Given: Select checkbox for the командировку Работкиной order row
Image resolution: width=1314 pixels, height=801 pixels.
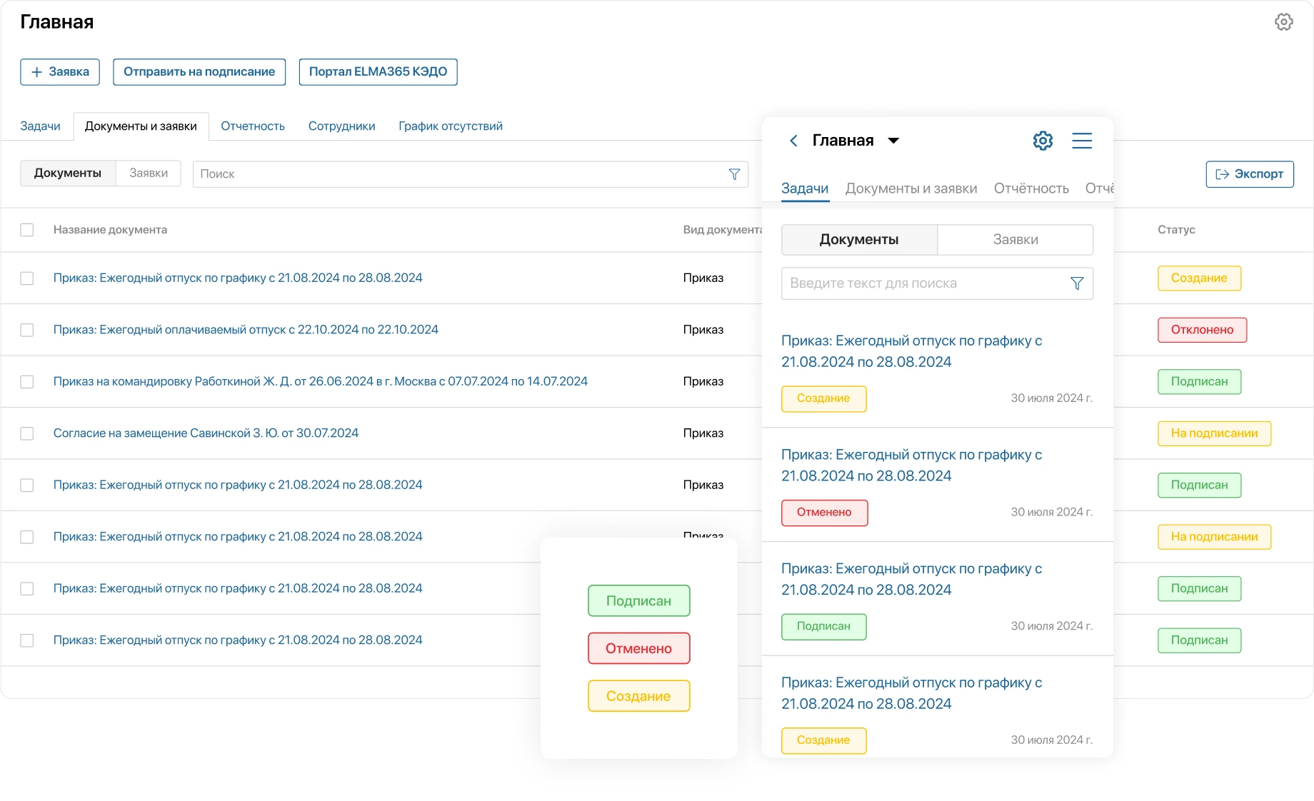Looking at the screenshot, I should pos(27,382).
